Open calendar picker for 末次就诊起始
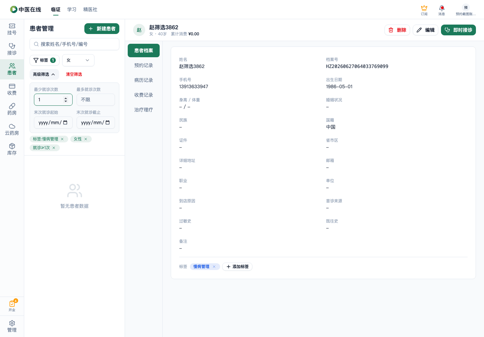This screenshot has height=337, width=484. (x=65, y=123)
